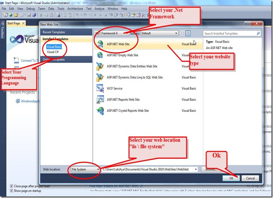Open the Object Browser toolbar icon
The height and width of the screenshot is (198, 273).
(139, 15)
